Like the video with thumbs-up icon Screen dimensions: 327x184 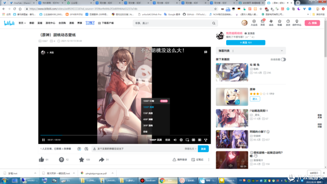(x=41, y=159)
